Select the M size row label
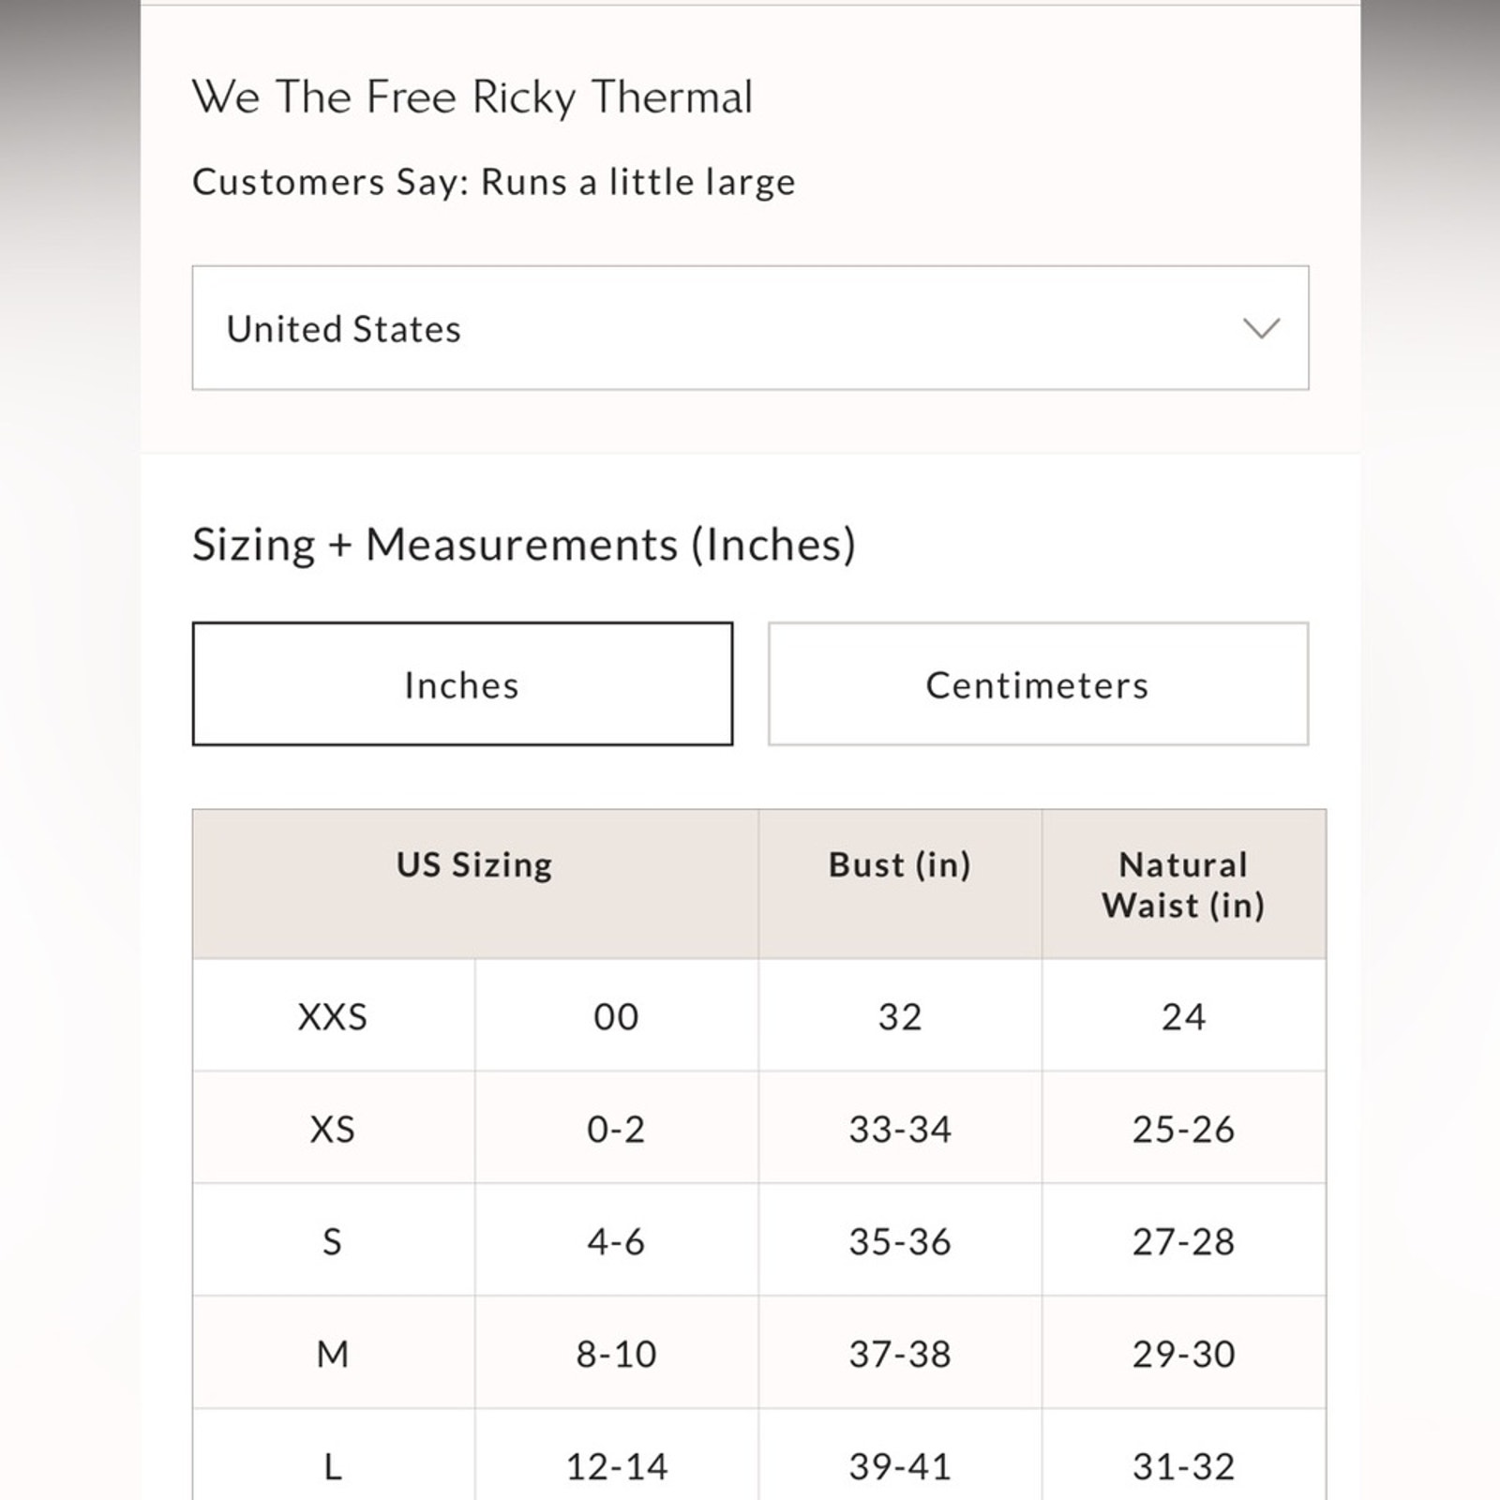This screenshot has width=1500, height=1500. (333, 1354)
